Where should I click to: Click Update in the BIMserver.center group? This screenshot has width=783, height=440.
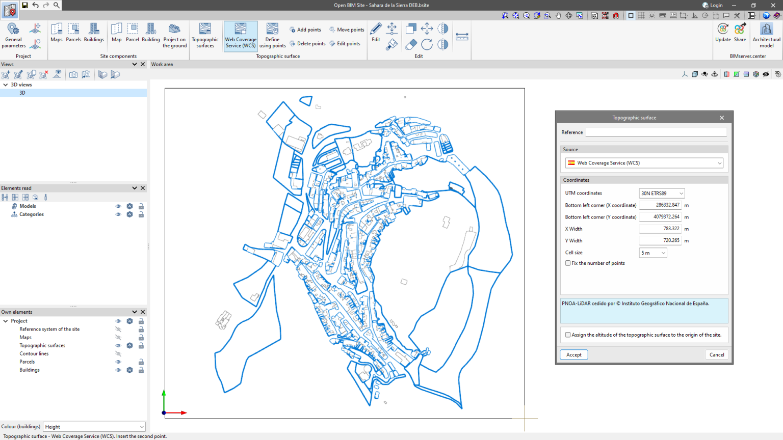coord(723,34)
